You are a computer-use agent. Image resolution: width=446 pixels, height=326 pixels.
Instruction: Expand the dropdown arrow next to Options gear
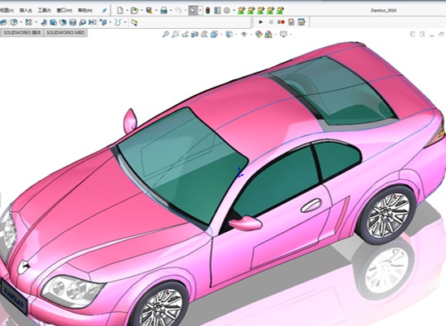click(x=234, y=11)
